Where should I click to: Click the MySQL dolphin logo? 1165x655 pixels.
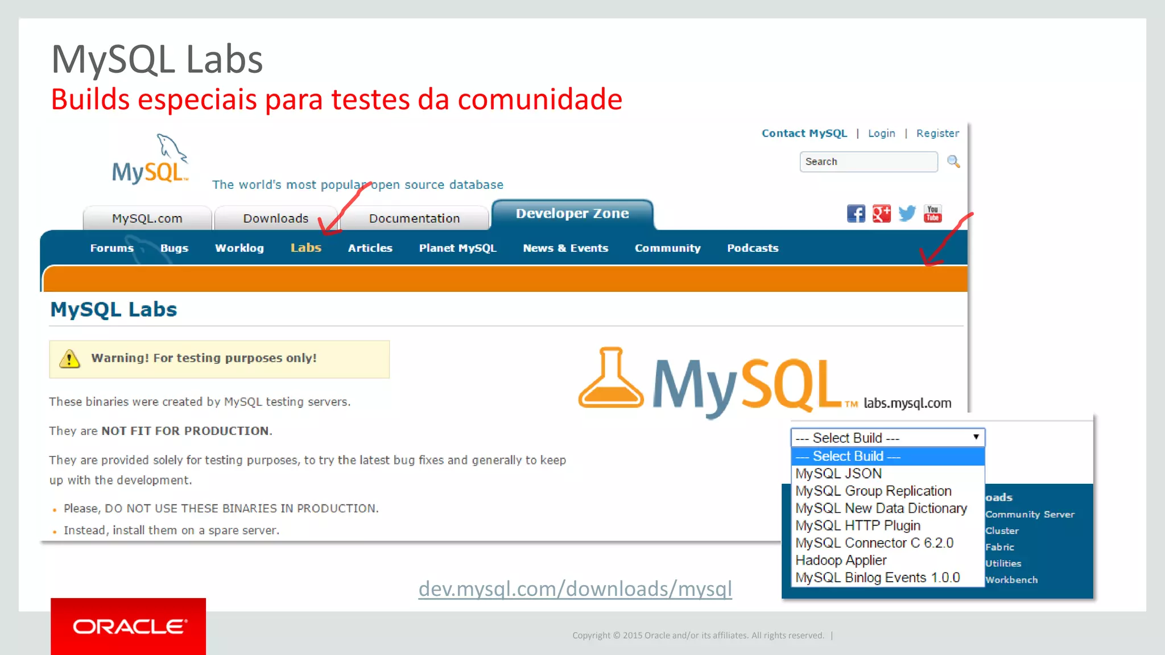coord(151,159)
